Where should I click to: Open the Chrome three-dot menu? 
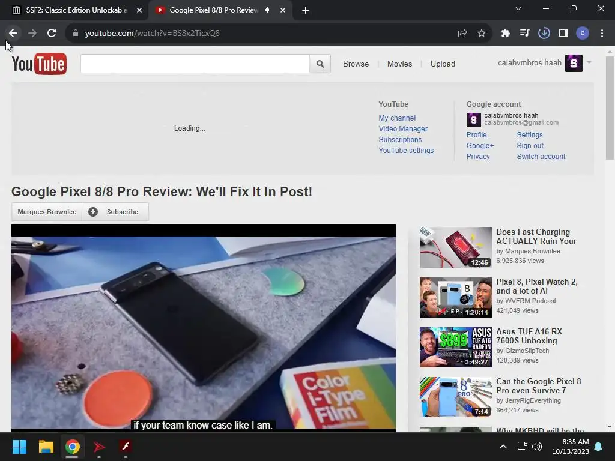602,34
